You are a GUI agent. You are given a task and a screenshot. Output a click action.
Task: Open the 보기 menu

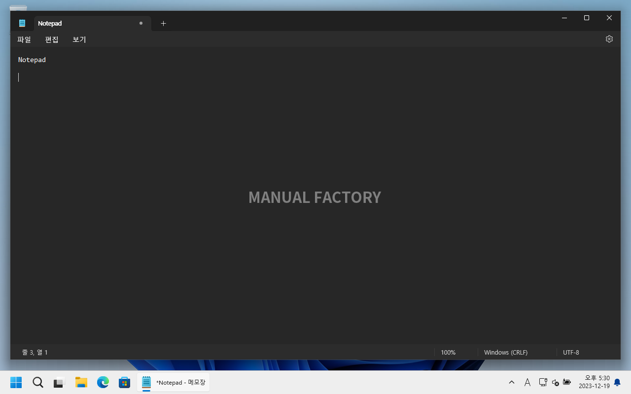(x=79, y=39)
